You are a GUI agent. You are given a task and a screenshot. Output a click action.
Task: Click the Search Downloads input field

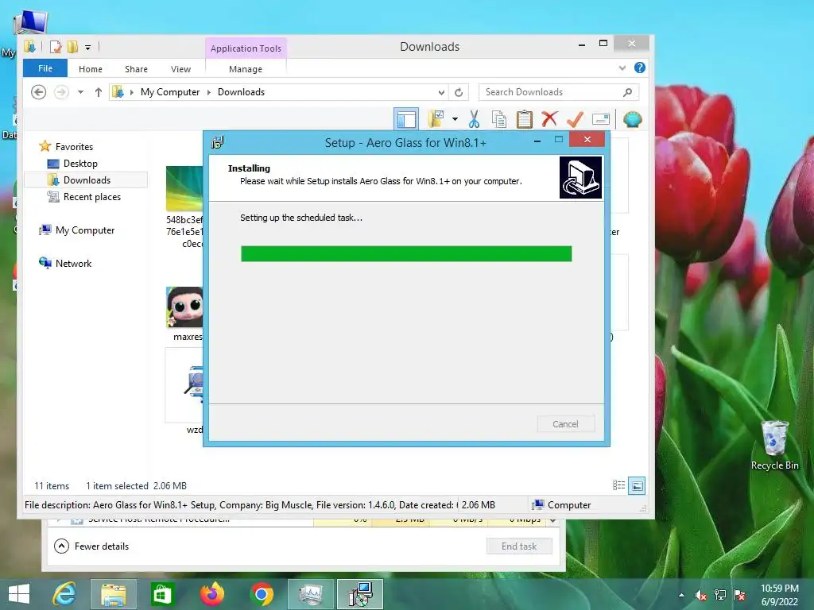point(550,92)
